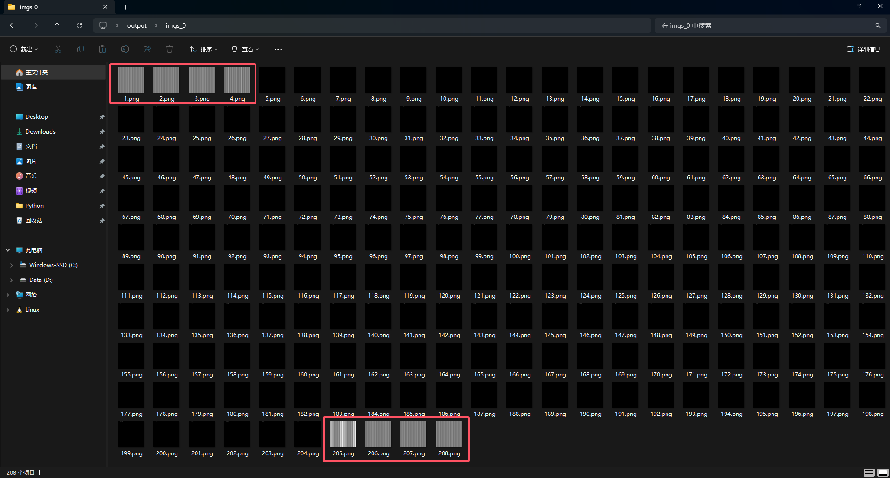
Task: Select the 1.png thumbnail
Action: [x=131, y=80]
